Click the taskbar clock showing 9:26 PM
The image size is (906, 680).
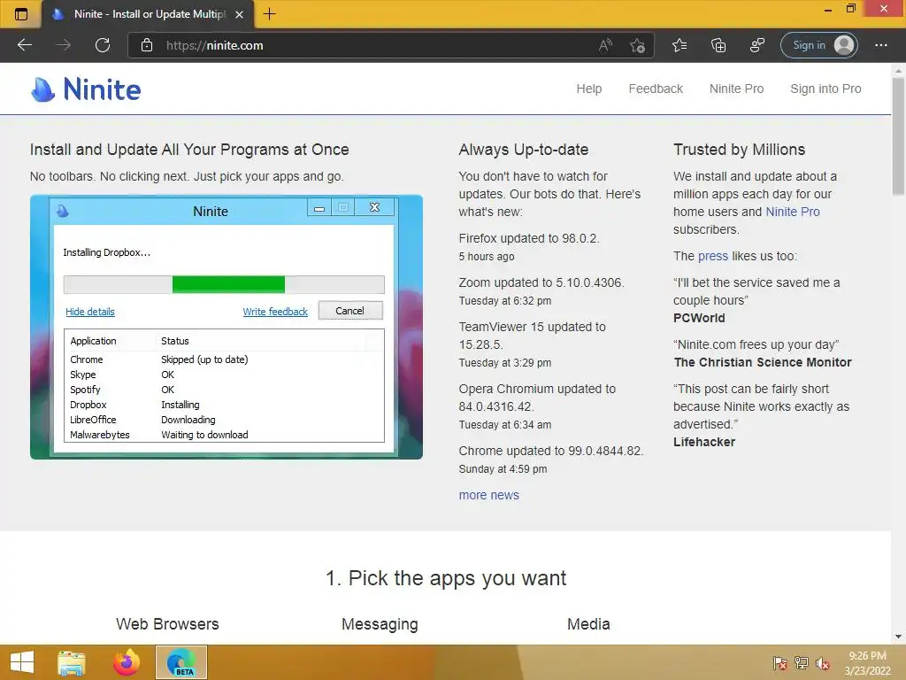tap(867, 662)
